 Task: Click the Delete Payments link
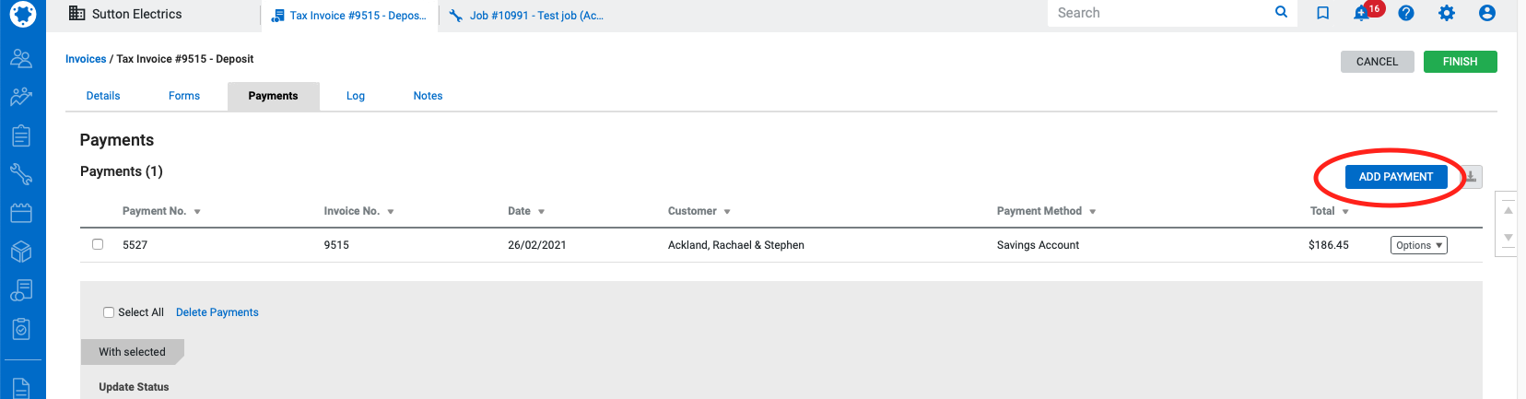217,312
